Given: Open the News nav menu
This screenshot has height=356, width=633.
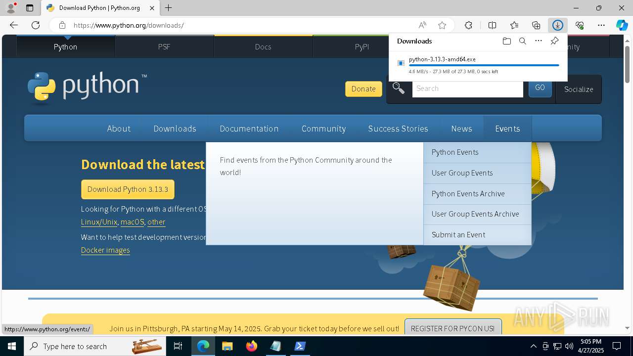Looking at the screenshot, I should (x=461, y=129).
